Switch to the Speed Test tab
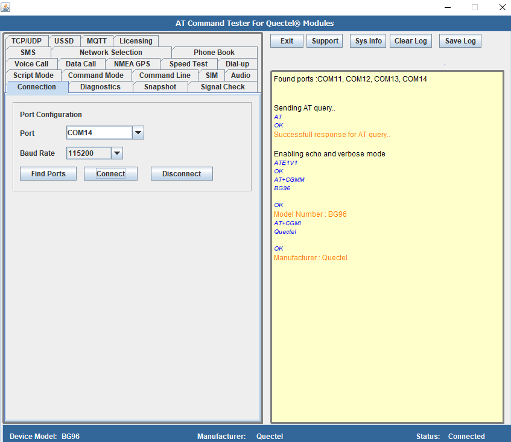The image size is (511, 442). pos(188,63)
